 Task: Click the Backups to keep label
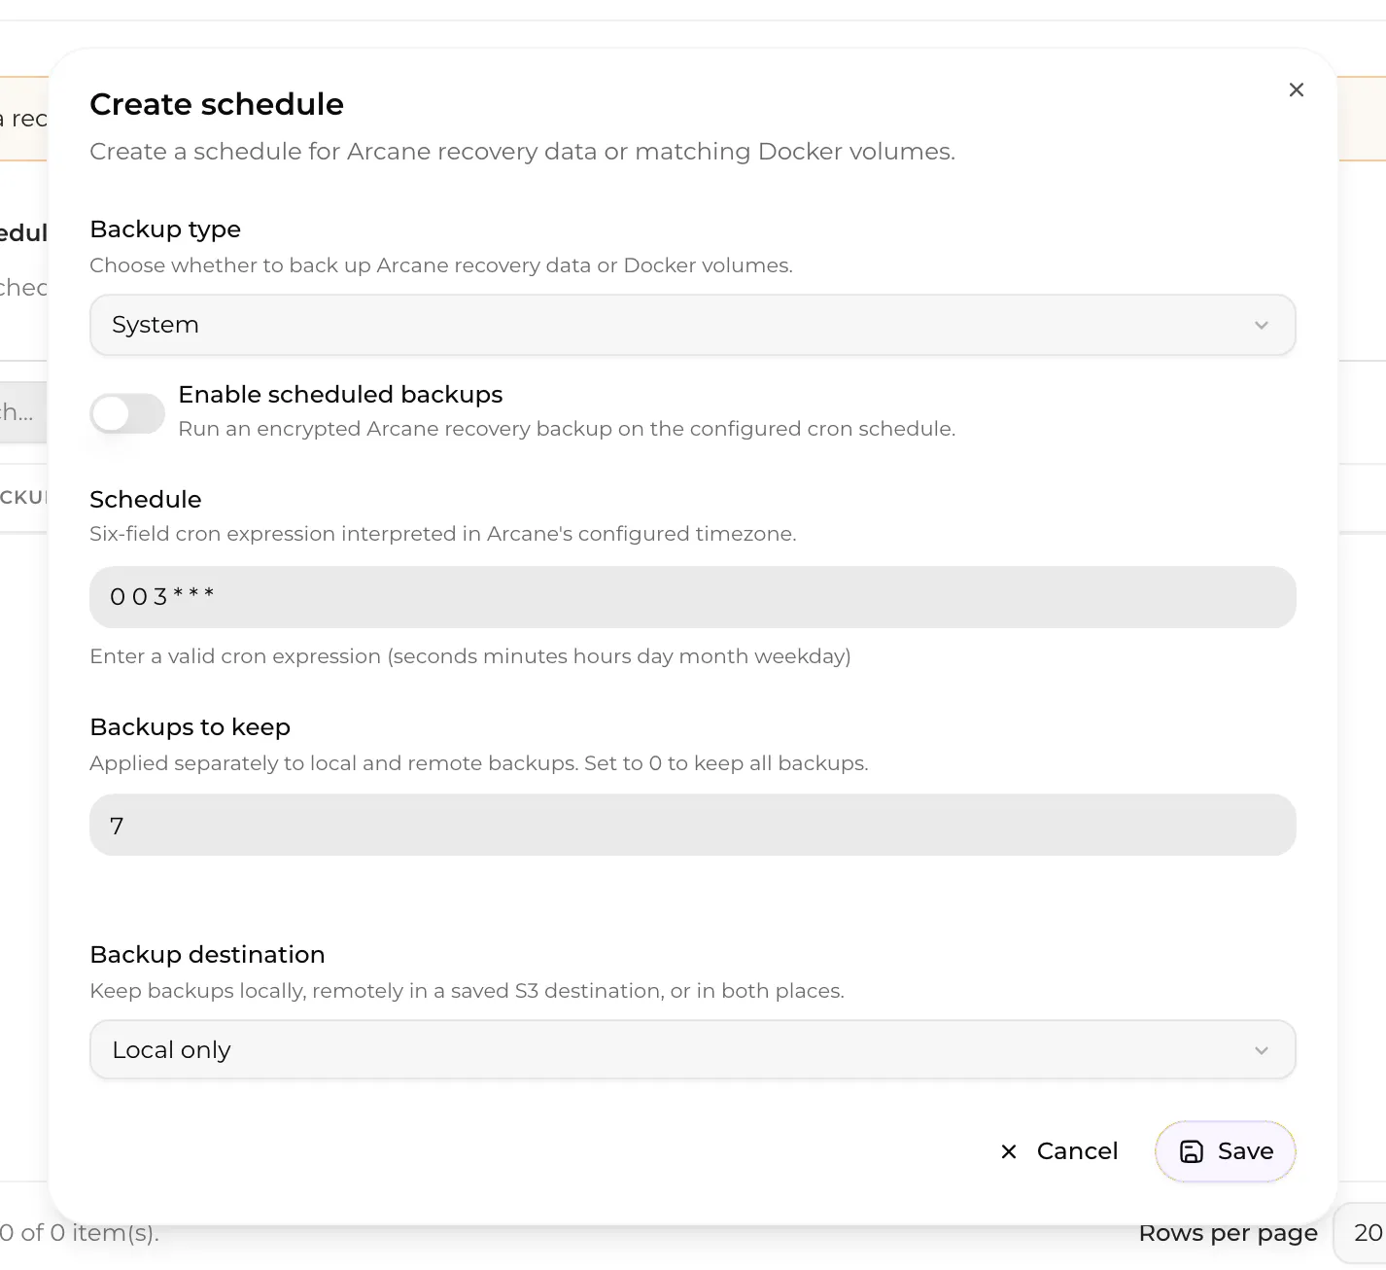coord(191,726)
